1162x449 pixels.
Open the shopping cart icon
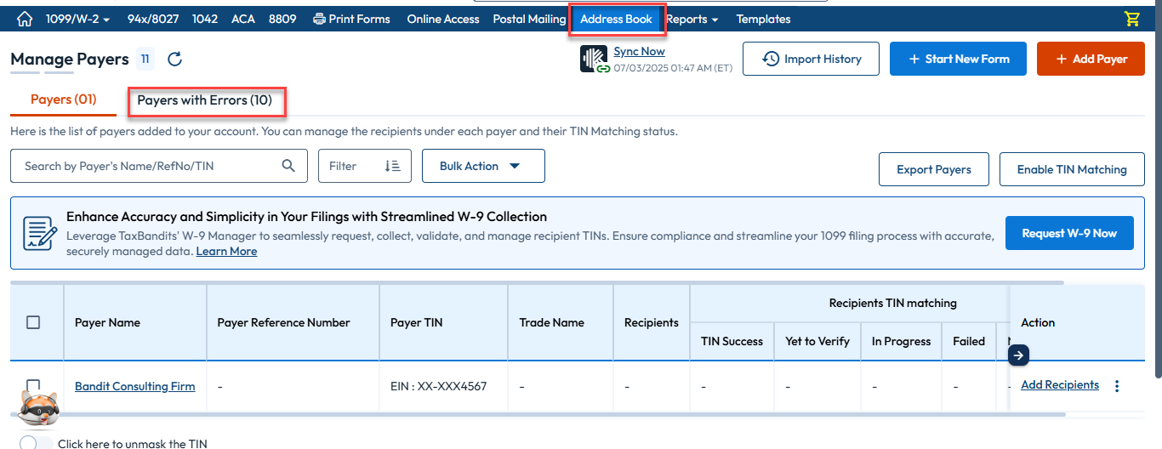[x=1131, y=19]
